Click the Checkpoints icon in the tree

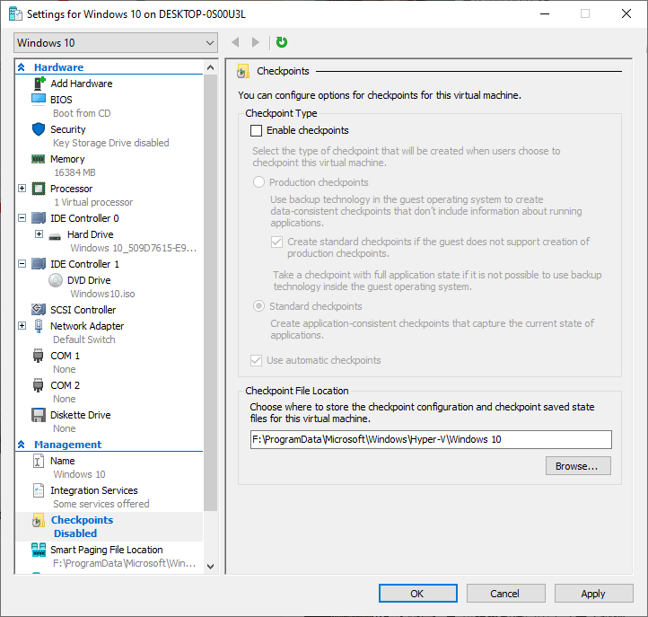(39, 521)
